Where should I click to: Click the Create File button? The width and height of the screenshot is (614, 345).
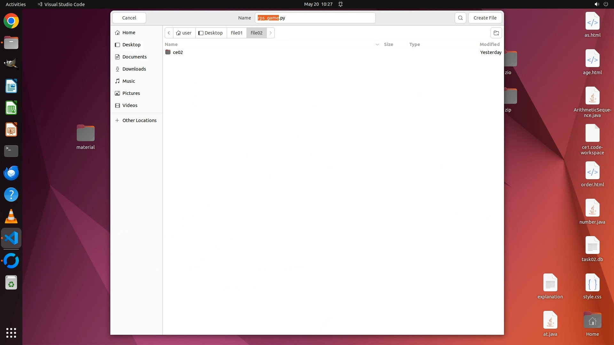point(485,18)
